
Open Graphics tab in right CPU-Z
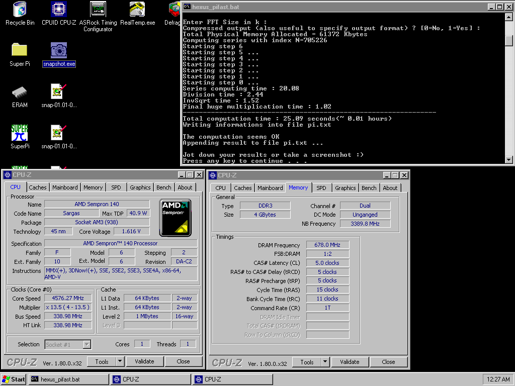pyautogui.click(x=345, y=188)
